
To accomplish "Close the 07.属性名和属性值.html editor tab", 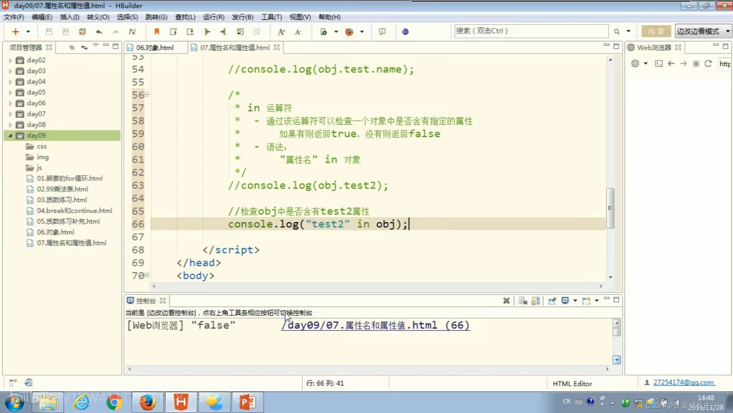I will [x=277, y=47].
